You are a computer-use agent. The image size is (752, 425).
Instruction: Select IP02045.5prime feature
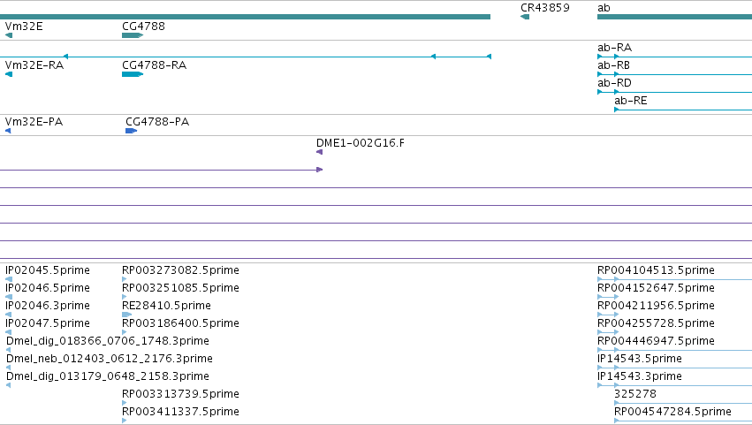48,270
